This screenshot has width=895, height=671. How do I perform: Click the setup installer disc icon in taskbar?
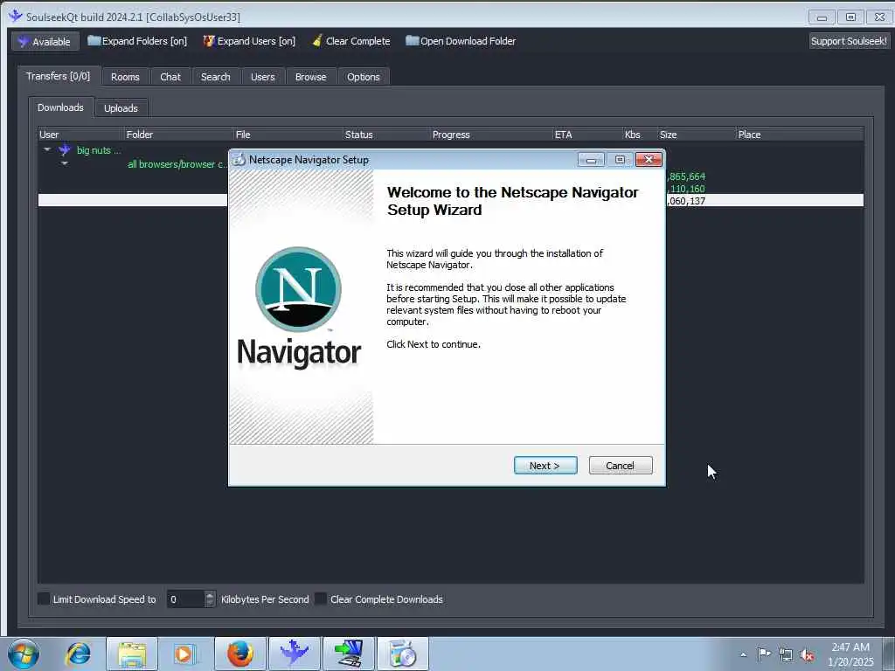click(x=403, y=654)
